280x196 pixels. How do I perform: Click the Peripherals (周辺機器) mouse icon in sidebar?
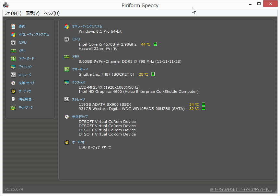[x=13, y=99]
